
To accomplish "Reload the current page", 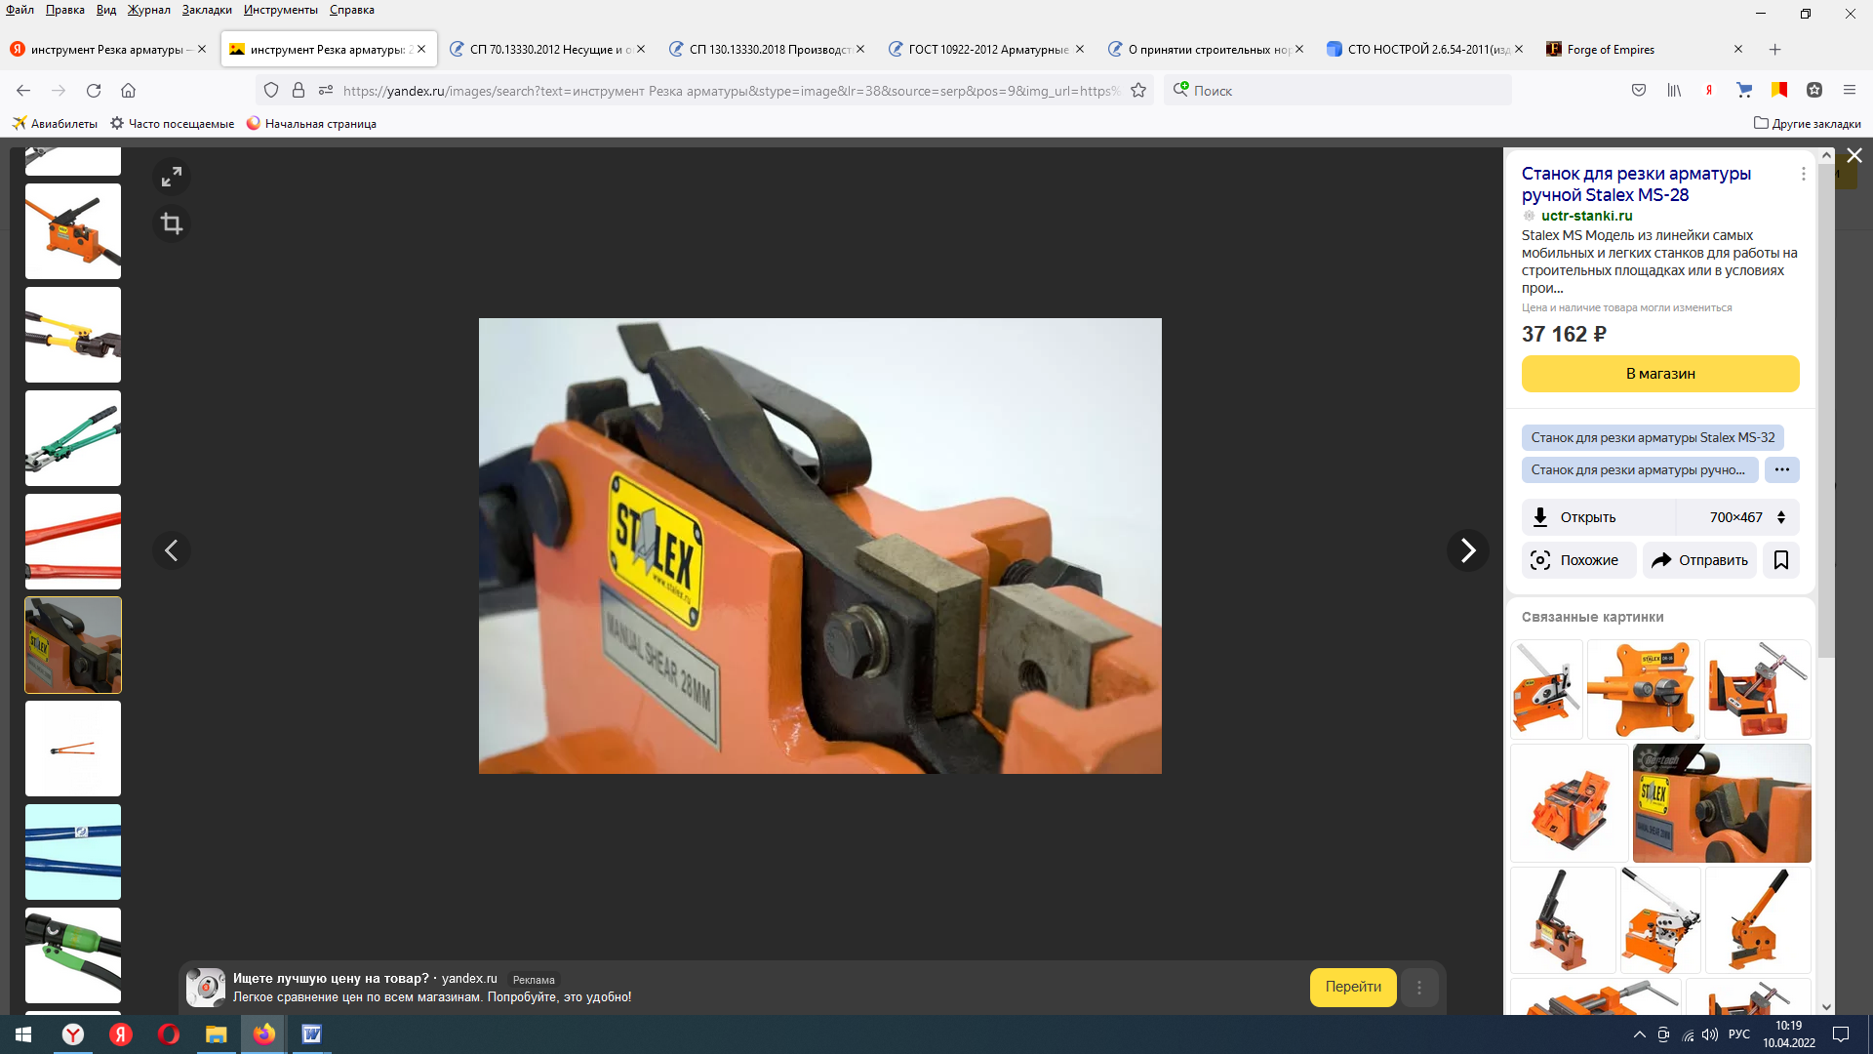I will click(x=94, y=91).
